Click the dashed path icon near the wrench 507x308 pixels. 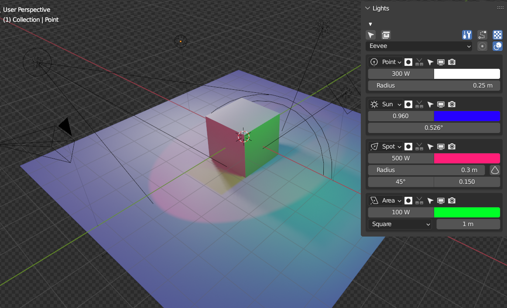(x=482, y=35)
